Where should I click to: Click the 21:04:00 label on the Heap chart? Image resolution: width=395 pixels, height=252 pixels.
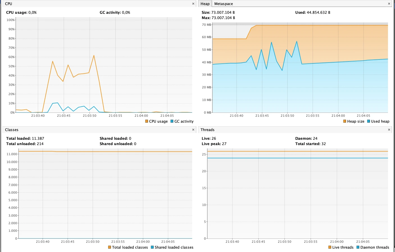click(338, 116)
